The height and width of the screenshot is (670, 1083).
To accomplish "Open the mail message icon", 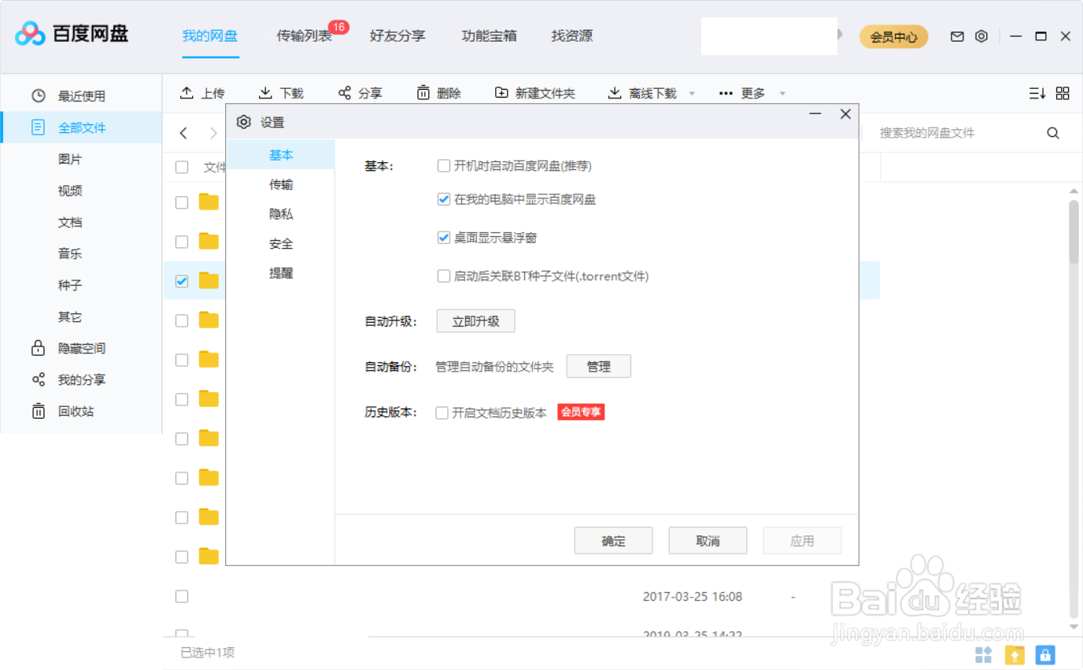I will click(x=957, y=36).
